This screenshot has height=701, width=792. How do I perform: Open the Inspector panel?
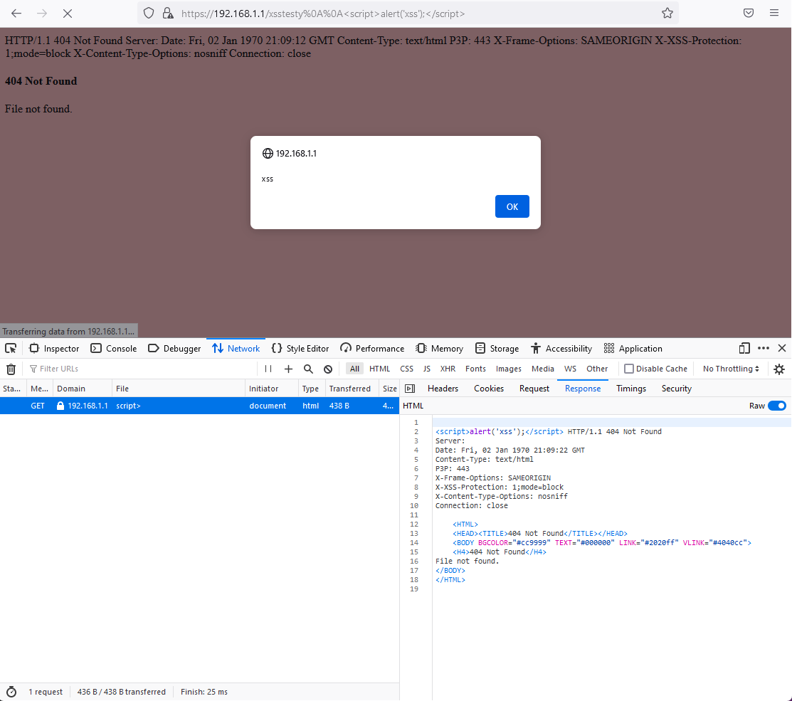point(54,349)
